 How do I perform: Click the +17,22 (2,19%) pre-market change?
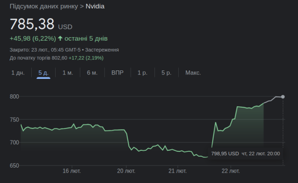click(x=86, y=58)
